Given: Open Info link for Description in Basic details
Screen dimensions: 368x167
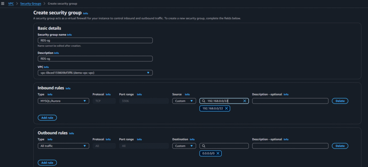Looking at the screenshot, I should pyautogui.click(x=56, y=53).
